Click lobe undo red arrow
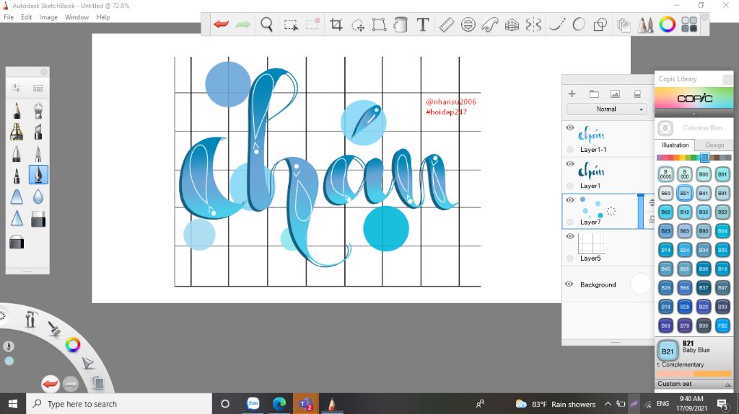739x414 pixels. (50, 384)
